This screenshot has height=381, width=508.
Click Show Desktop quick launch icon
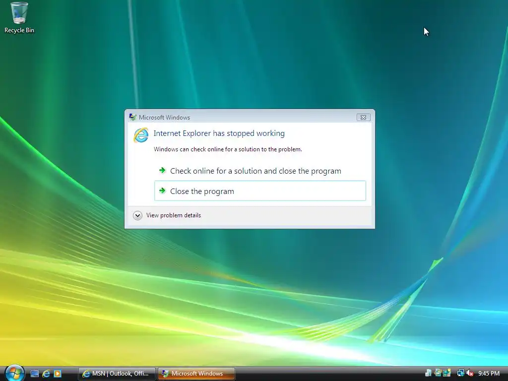click(x=35, y=374)
